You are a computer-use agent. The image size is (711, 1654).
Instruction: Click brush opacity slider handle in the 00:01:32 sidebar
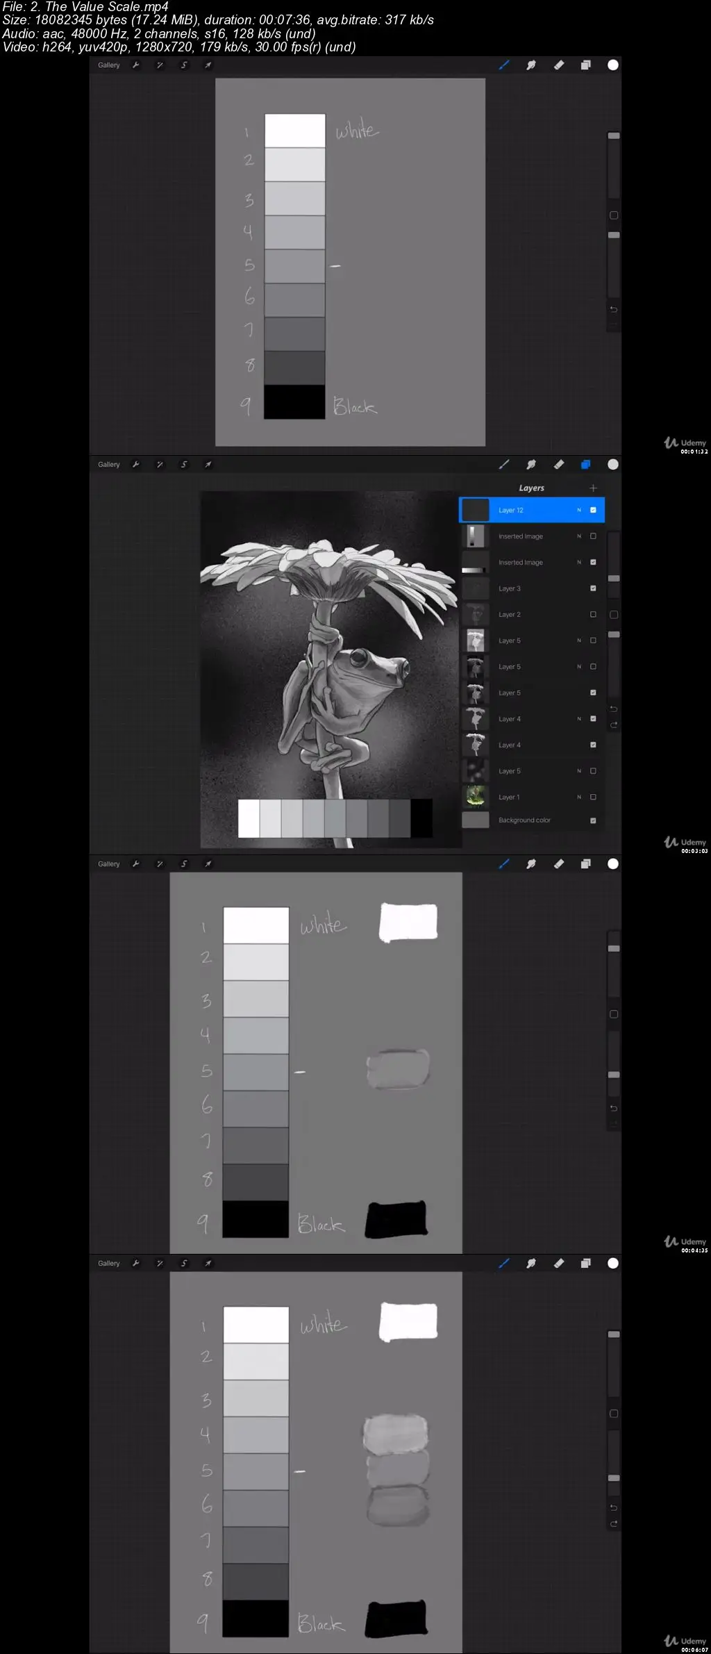click(x=614, y=235)
